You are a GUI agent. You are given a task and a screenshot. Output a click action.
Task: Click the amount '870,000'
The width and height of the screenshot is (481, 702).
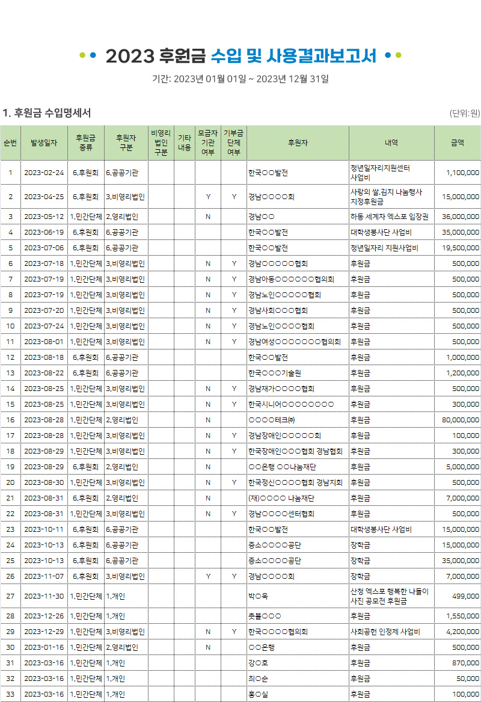click(x=466, y=663)
